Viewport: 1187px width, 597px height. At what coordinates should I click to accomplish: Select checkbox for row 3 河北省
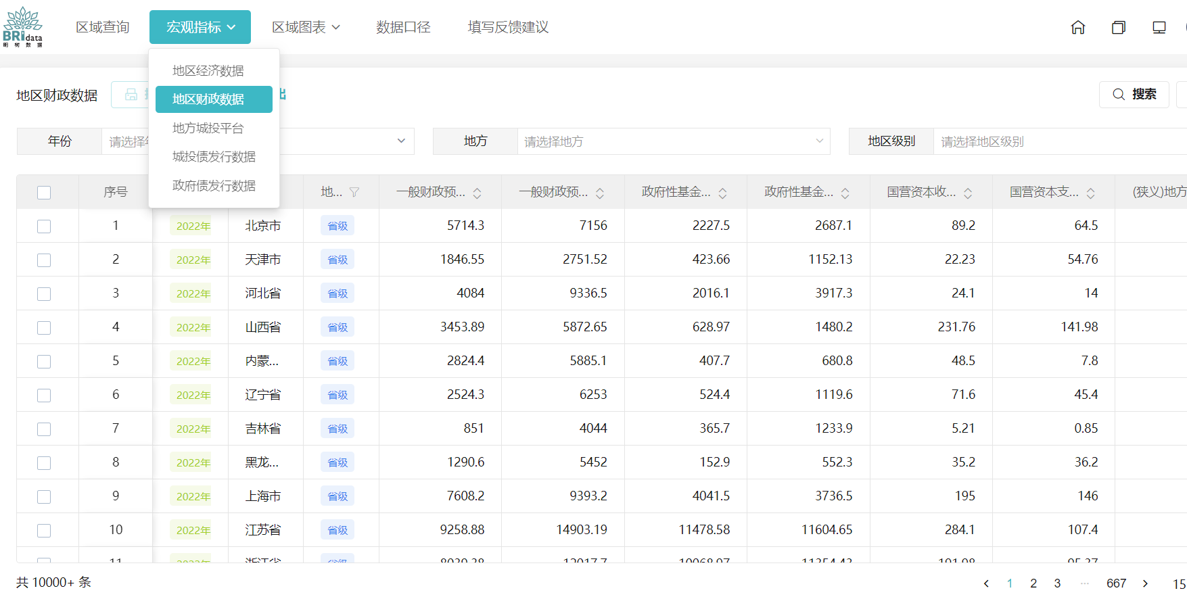[44, 294]
